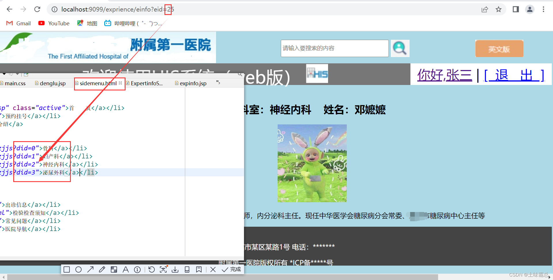Viewport: 553px width, 280px height.
Task: Click the 退出 logout link
Action: pos(514,75)
